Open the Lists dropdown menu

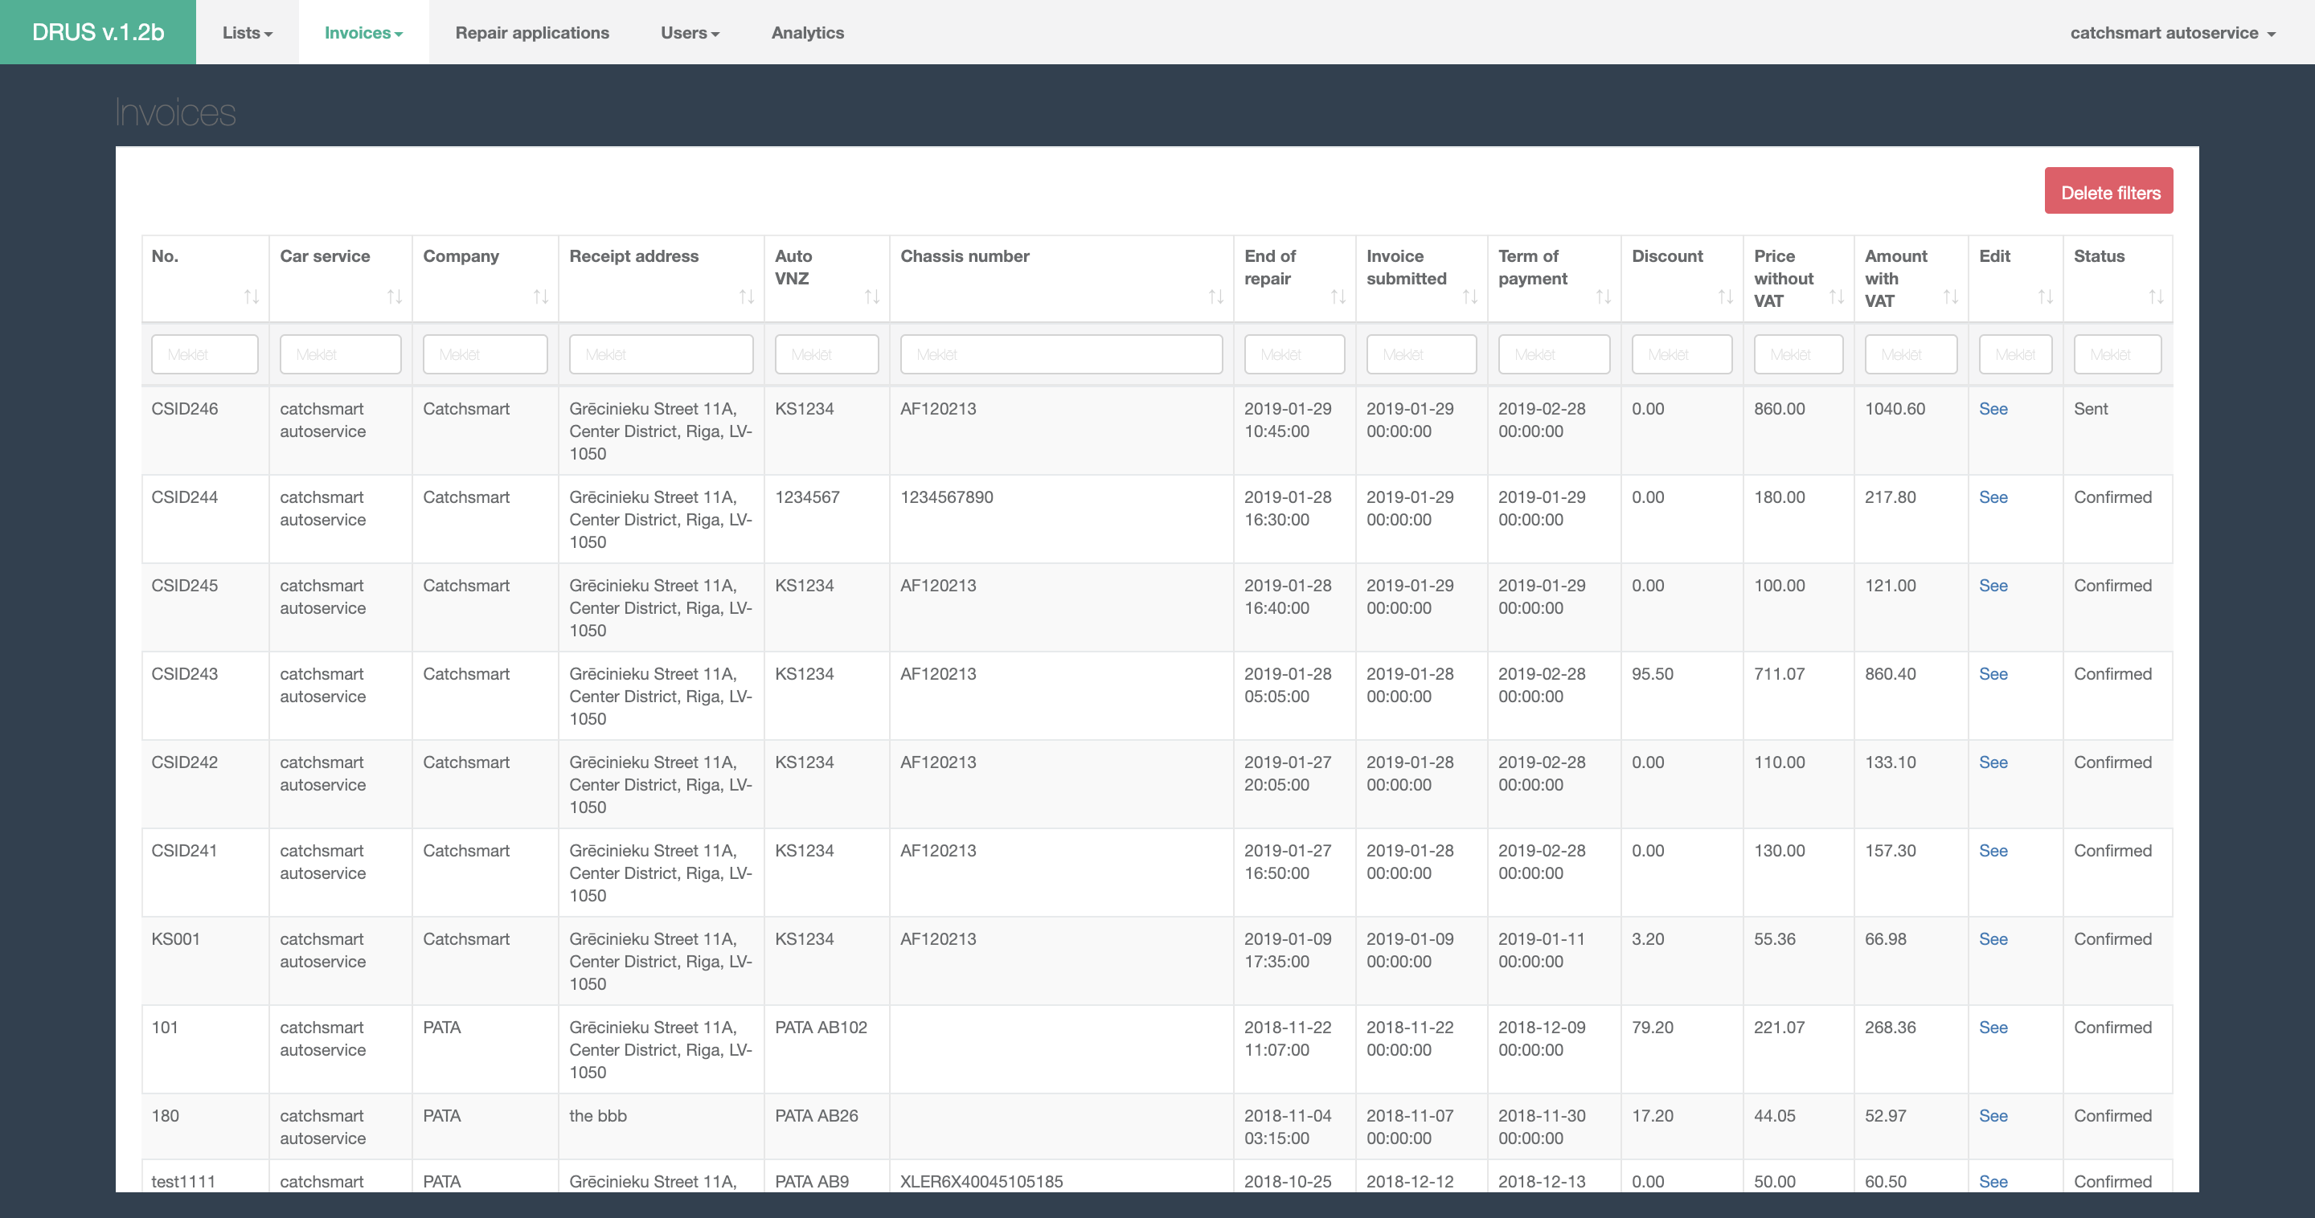click(x=247, y=32)
